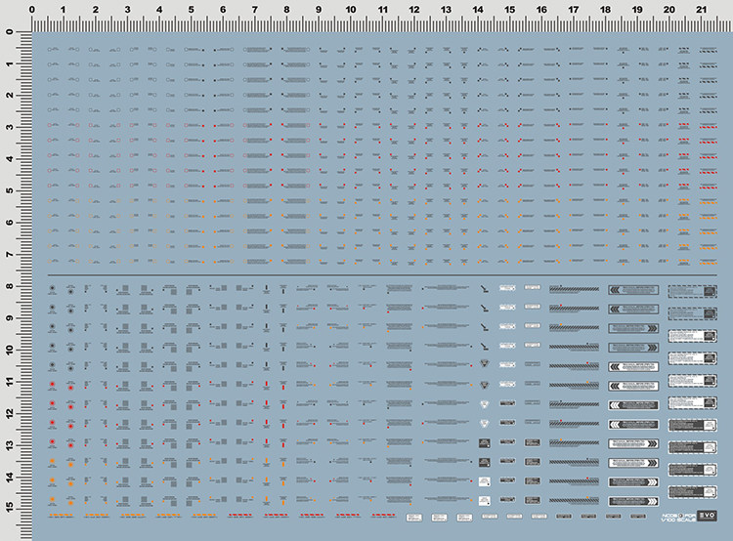Click the topmost black shovel-shaped marking
Screen dimensions: 733x541
pos(485,289)
